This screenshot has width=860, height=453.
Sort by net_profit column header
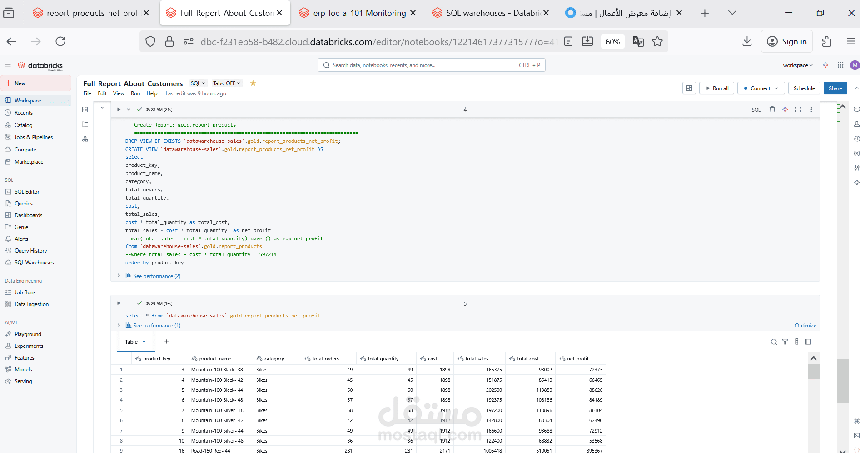[577, 358]
